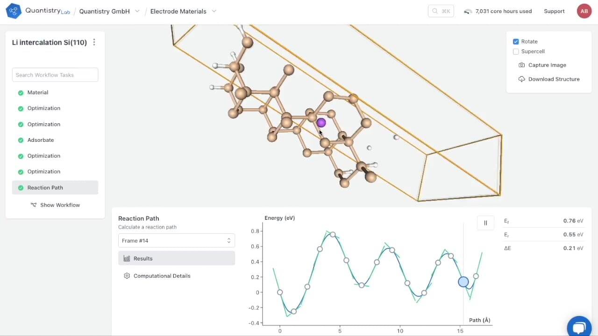Screen dimensions: 598x336
Task: Select the Optimization task directly above Reaction Path
Action: [55, 172]
